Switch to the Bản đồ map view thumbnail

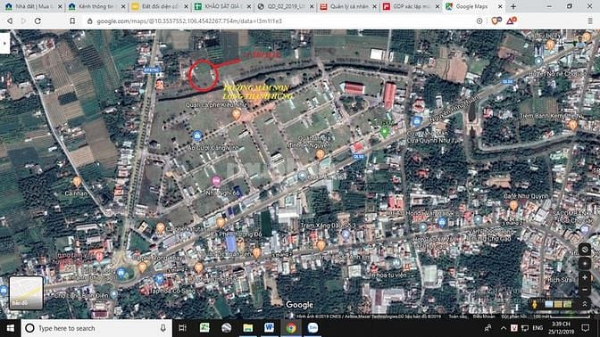point(26,292)
